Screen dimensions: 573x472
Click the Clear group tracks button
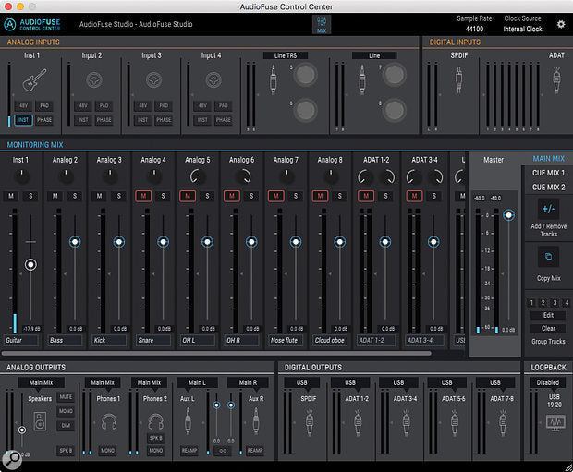pos(548,329)
